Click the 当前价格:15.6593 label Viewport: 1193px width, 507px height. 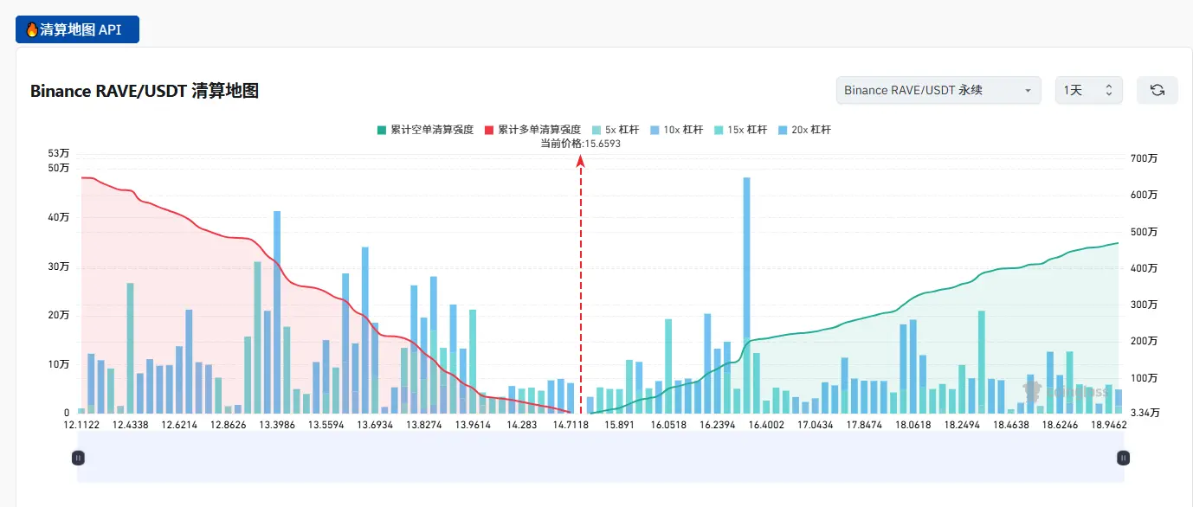[580, 144]
